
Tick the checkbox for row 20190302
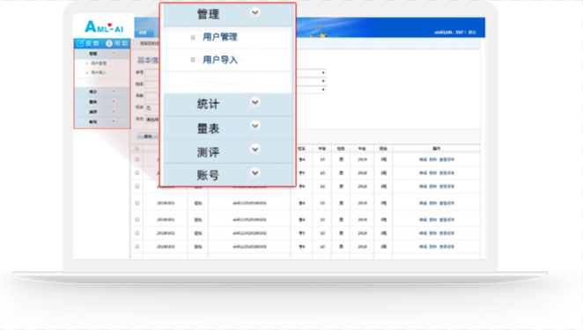coord(137,233)
